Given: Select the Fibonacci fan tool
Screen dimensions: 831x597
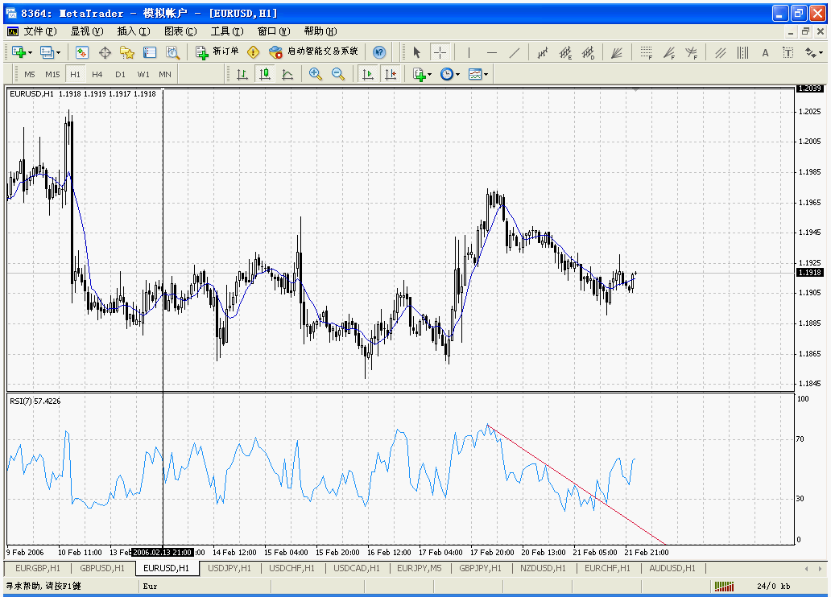Looking at the screenshot, I should coord(669,52).
